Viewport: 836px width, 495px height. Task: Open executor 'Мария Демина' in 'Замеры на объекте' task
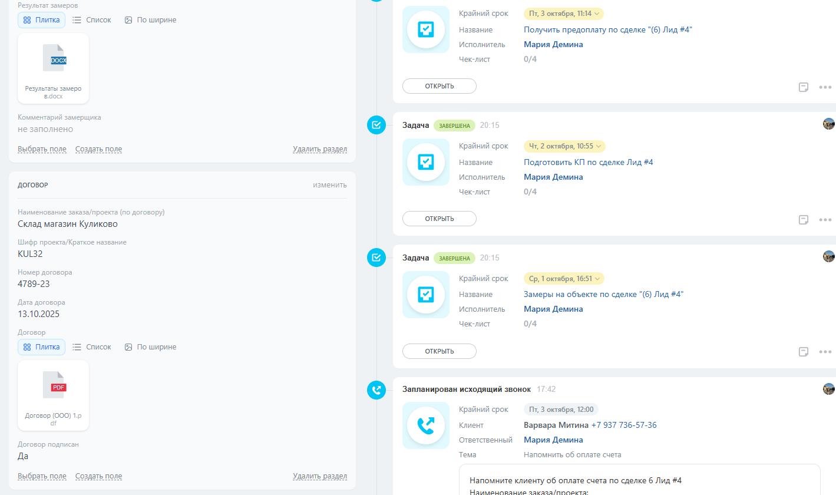(553, 309)
